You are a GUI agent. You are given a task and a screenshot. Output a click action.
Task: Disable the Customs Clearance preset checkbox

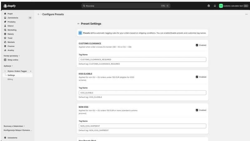[x=197, y=45]
